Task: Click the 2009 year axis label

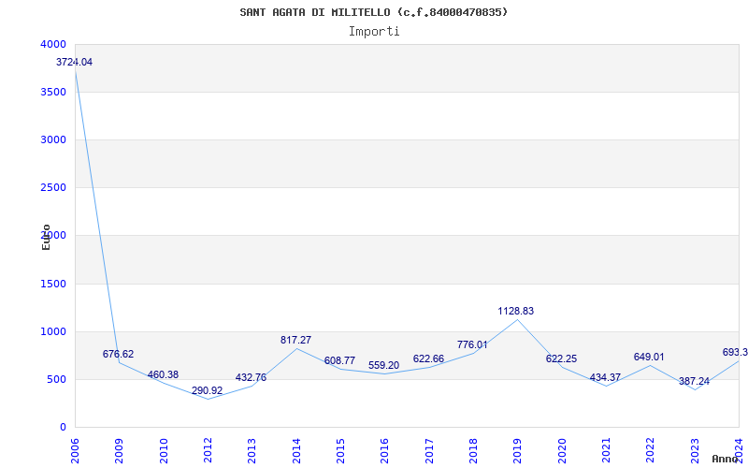Action: pos(119,451)
